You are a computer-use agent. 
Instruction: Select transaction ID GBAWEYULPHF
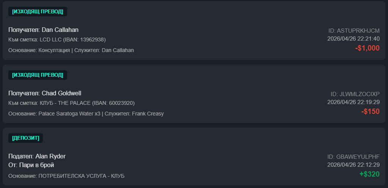coord(353,157)
